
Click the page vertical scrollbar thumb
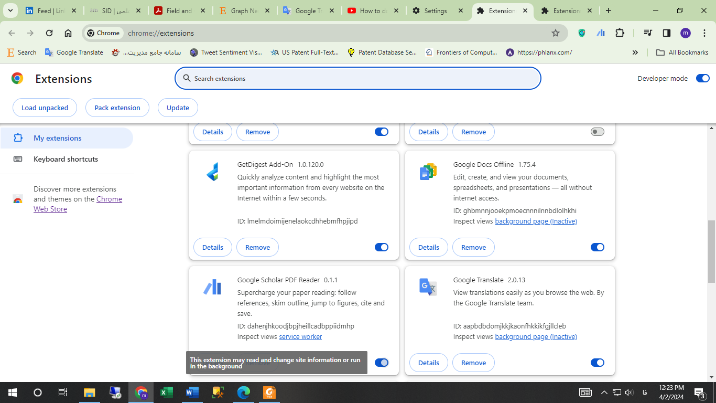pos(711,251)
